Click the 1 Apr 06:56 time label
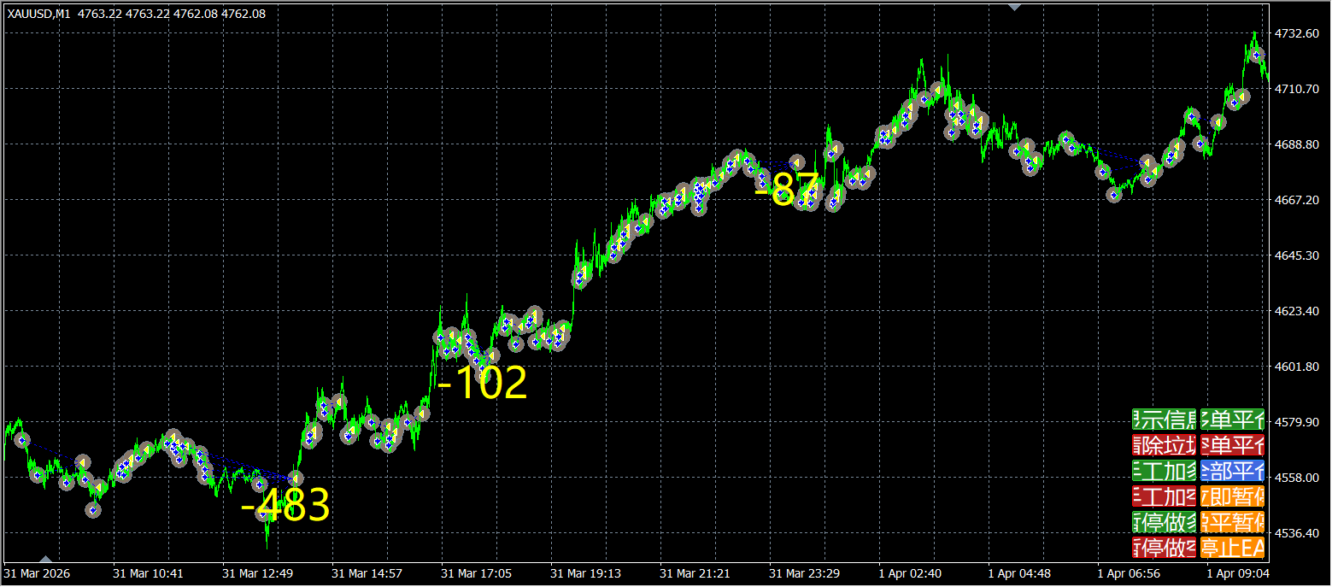Screen dimensions: 1332x587 [x=1129, y=573]
